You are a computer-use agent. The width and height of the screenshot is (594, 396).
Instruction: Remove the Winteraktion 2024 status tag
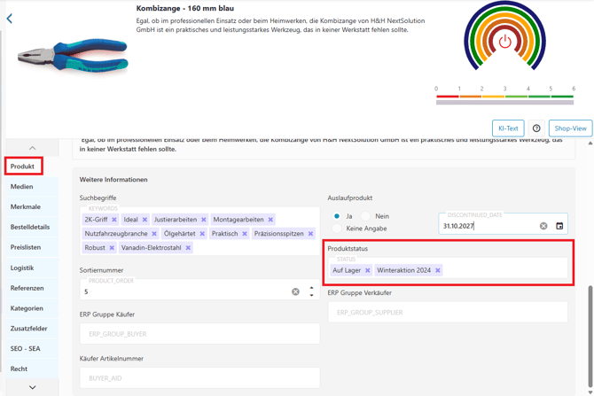click(438, 270)
